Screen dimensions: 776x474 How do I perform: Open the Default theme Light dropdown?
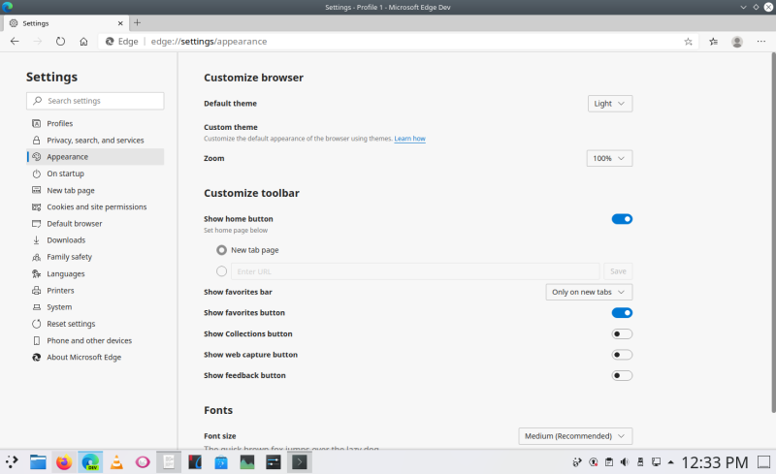pyautogui.click(x=610, y=104)
